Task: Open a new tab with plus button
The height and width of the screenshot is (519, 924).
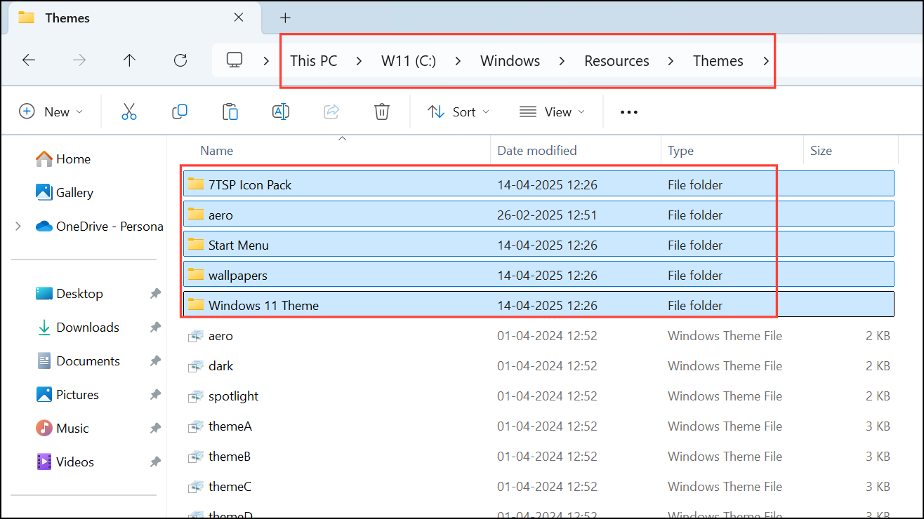Action: (285, 18)
